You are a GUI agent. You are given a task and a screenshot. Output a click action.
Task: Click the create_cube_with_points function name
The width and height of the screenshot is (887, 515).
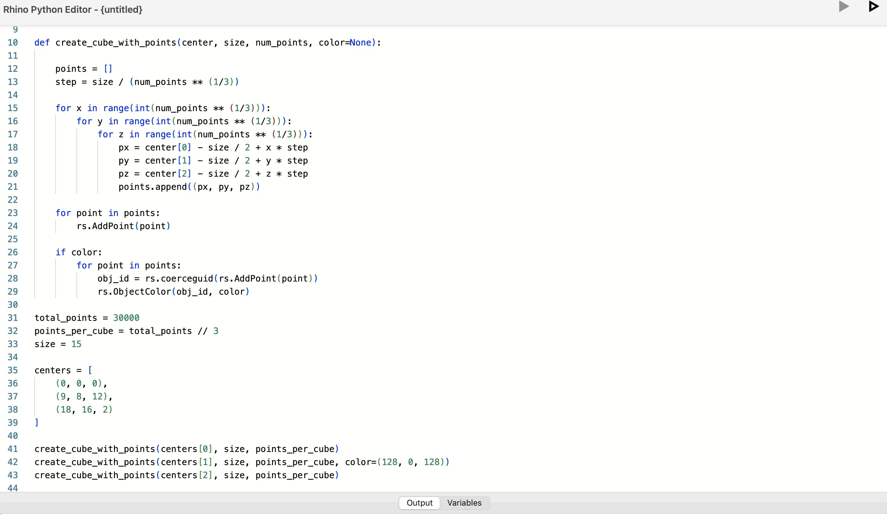[x=116, y=42]
